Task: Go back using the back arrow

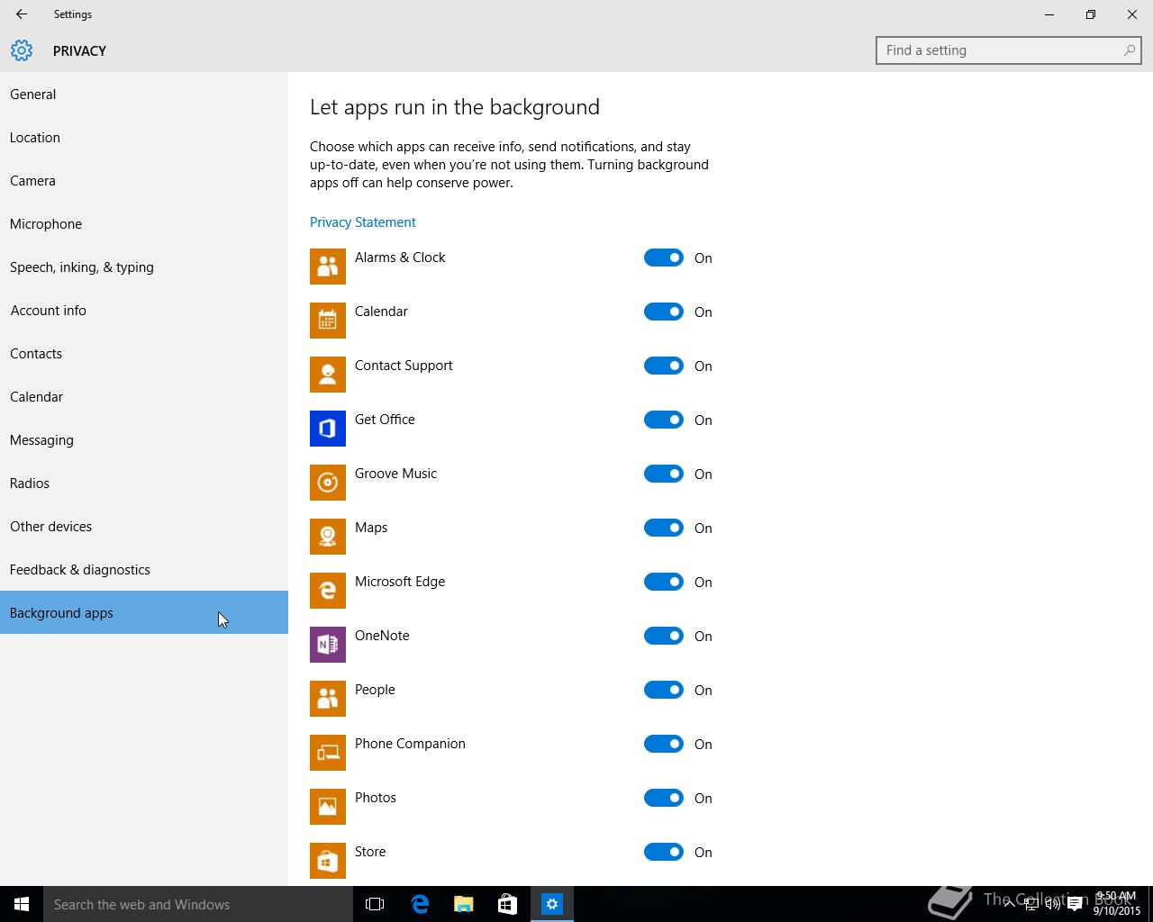Action: coord(22,14)
